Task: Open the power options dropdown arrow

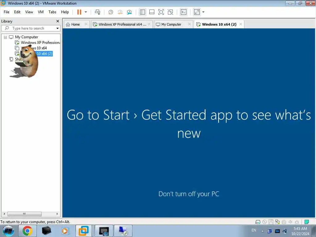Action: (86, 12)
